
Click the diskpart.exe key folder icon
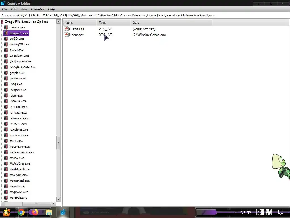click(x=6, y=33)
